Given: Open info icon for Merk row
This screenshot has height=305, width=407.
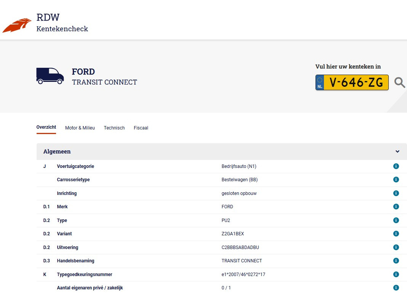Looking at the screenshot, I should [396, 207].
